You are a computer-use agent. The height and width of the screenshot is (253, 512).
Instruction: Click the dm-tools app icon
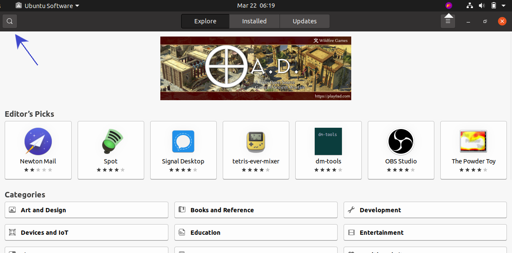(x=328, y=141)
